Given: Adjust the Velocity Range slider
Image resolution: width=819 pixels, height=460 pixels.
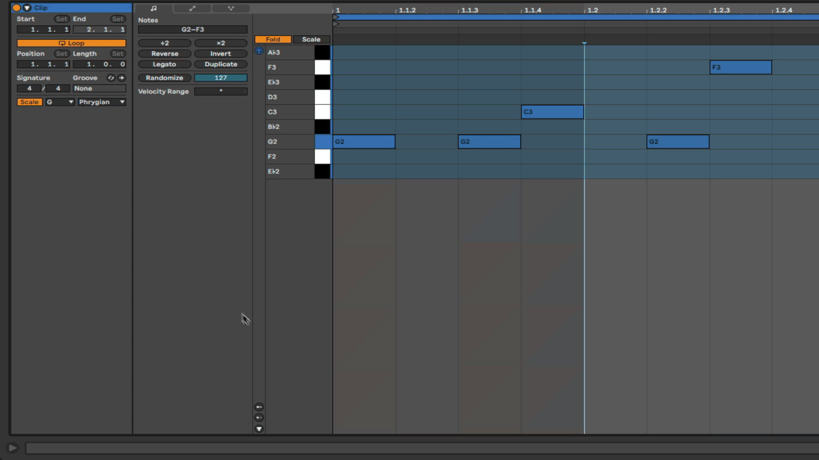Looking at the screenshot, I should pos(221,91).
